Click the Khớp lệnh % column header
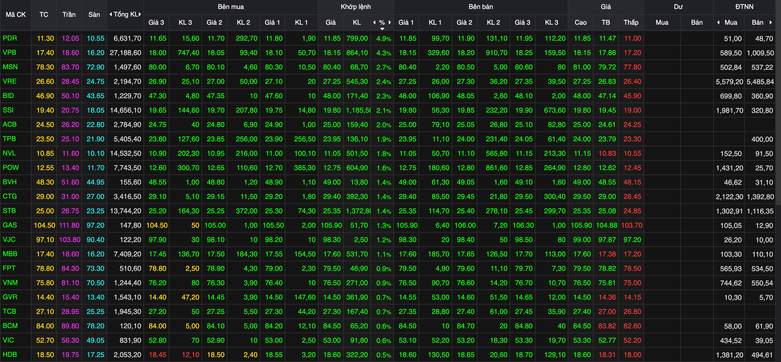Screen dimensions: 781x362 382,23
